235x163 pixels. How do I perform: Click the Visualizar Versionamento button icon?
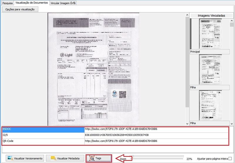(x=10, y=158)
